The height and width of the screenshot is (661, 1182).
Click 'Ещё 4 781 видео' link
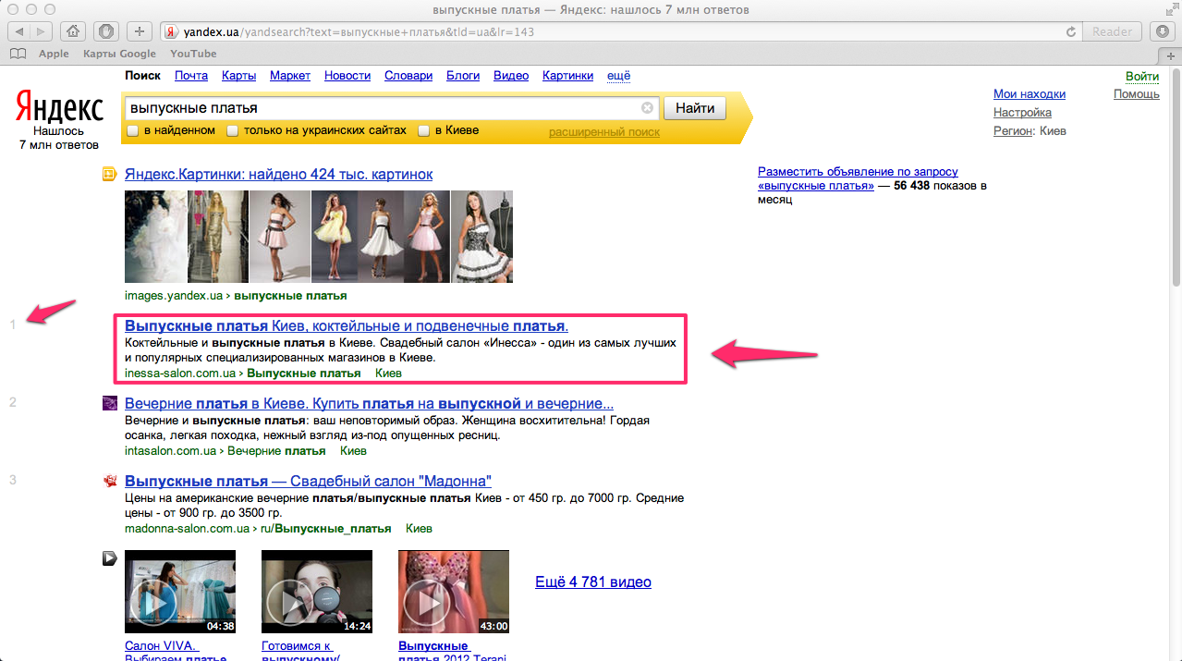point(593,582)
